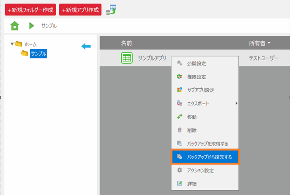This screenshot has width=290, height=195.
Task: Select the サンプル folder in tree
Action: [x=38, y=53]
